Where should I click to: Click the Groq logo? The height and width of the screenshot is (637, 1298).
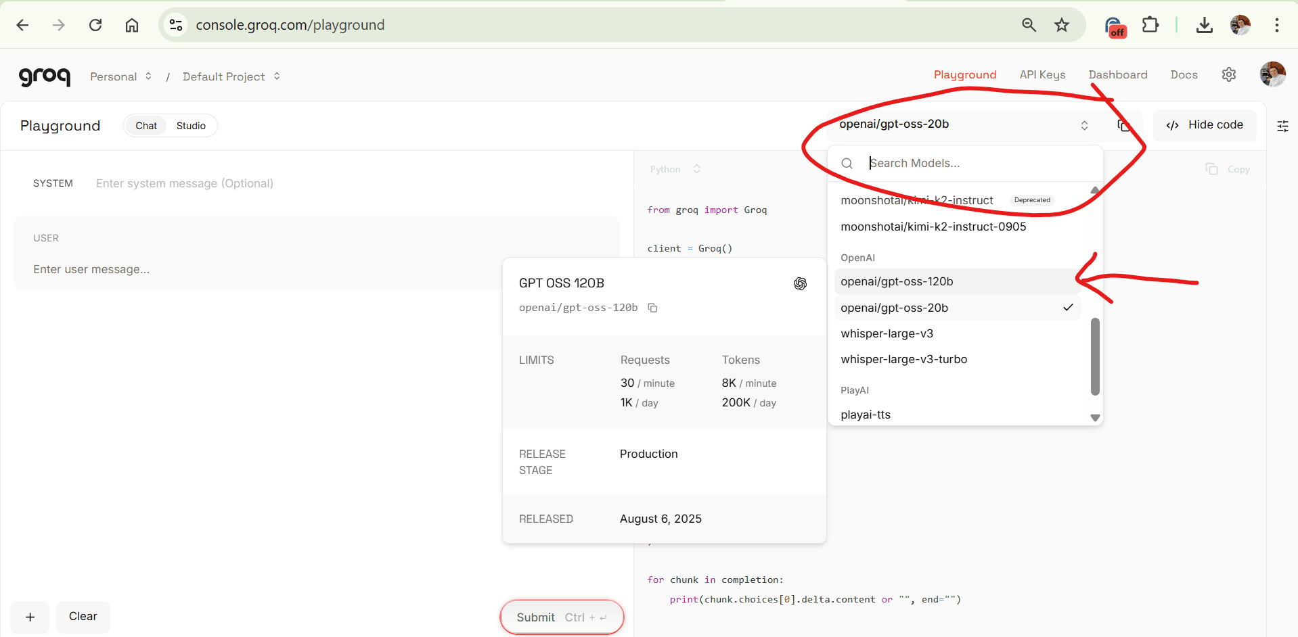click(x=44, y=76)
